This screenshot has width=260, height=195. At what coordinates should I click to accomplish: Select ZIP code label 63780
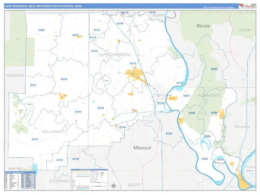click(x=169, y=134)
